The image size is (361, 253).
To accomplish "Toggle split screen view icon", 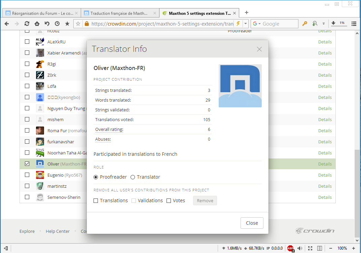I will [x=320, y=248].
